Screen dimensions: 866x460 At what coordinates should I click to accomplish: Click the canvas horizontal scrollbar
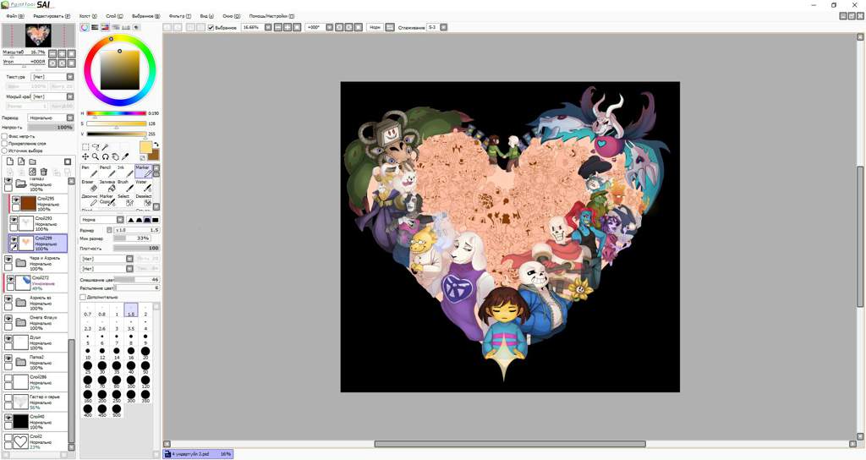pos(510,444)
